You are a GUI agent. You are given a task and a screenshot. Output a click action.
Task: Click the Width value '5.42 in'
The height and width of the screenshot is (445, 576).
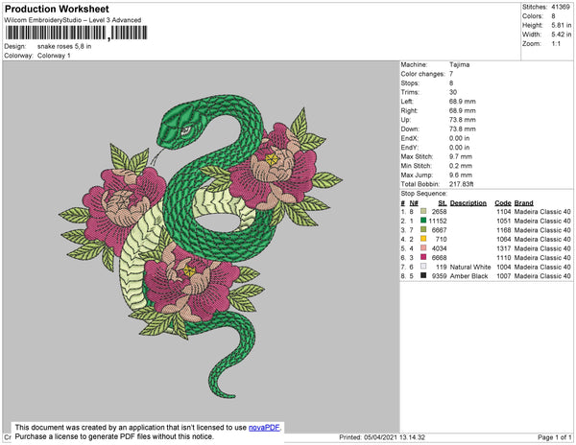coord(561,35)
